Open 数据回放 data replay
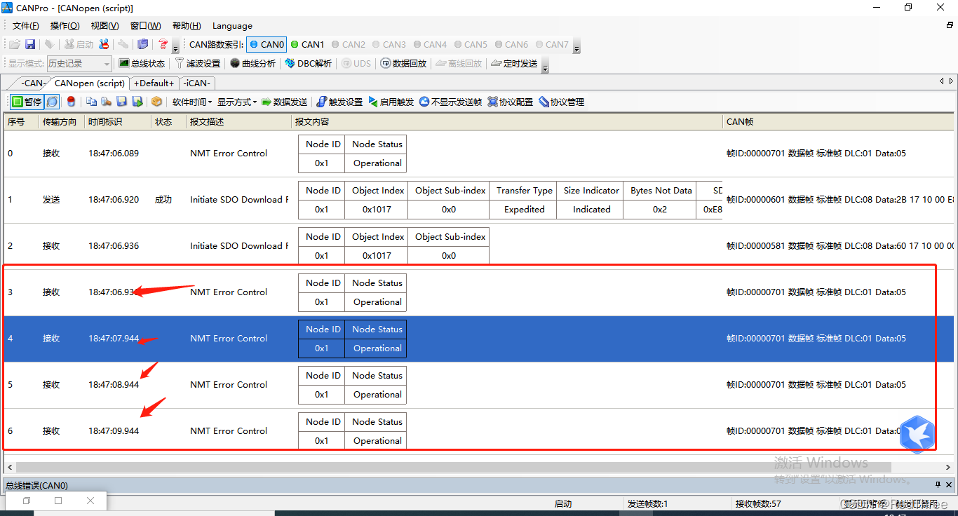The image size is (958, 516). tap(403, 63)
